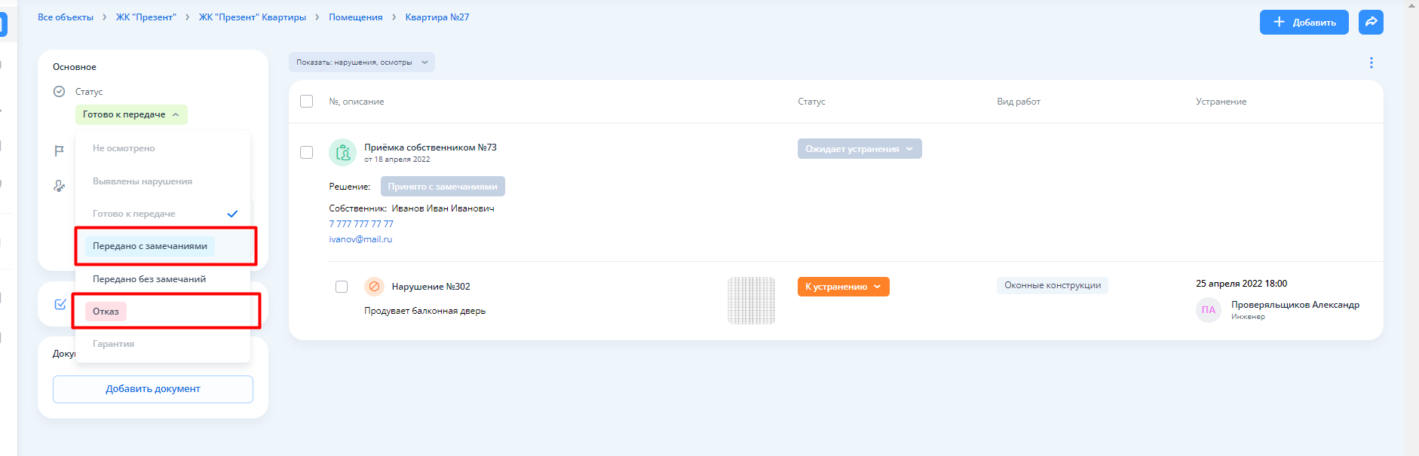This screenshot has height=456, width=1419.
Task: Click the violation icon beside Нарушение №302
Action: (x=374, y=287)
